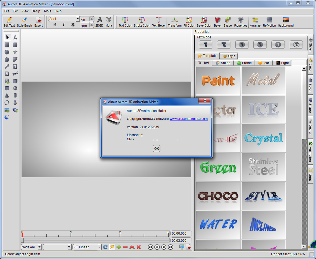This screenshot has width=316, height=259.
Task: Open the Arrange tool
Action: pyautogui.click(x=255, y=22)
